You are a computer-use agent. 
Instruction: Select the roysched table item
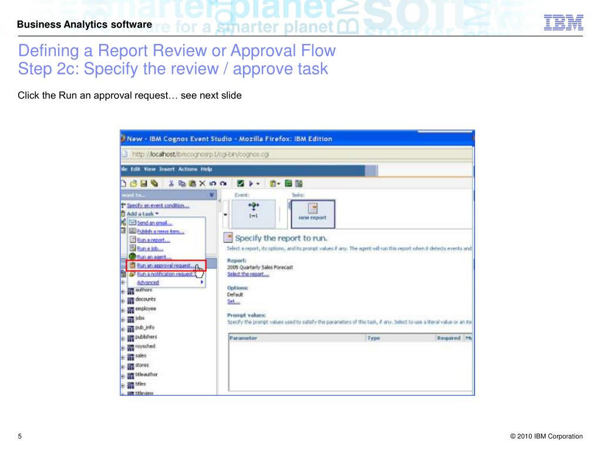tap(146, 346)
